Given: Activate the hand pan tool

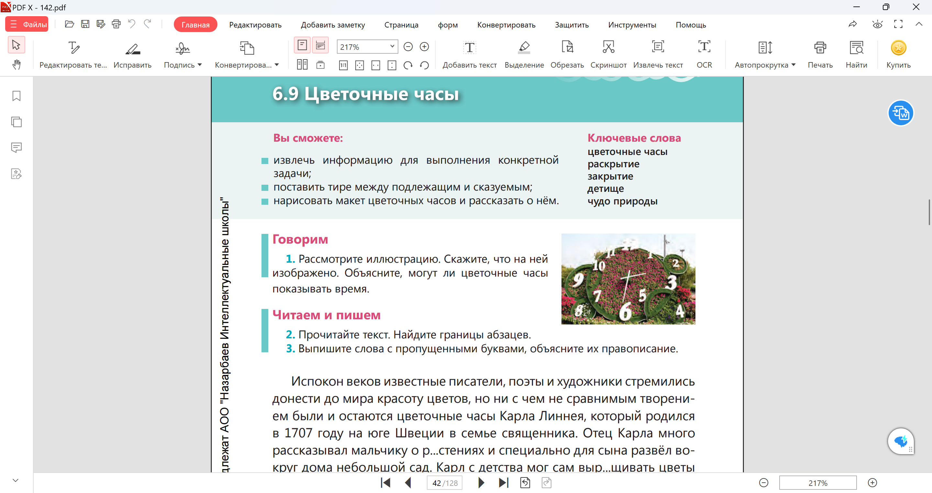Looking at the screenshot, I should tap(16, 65).
